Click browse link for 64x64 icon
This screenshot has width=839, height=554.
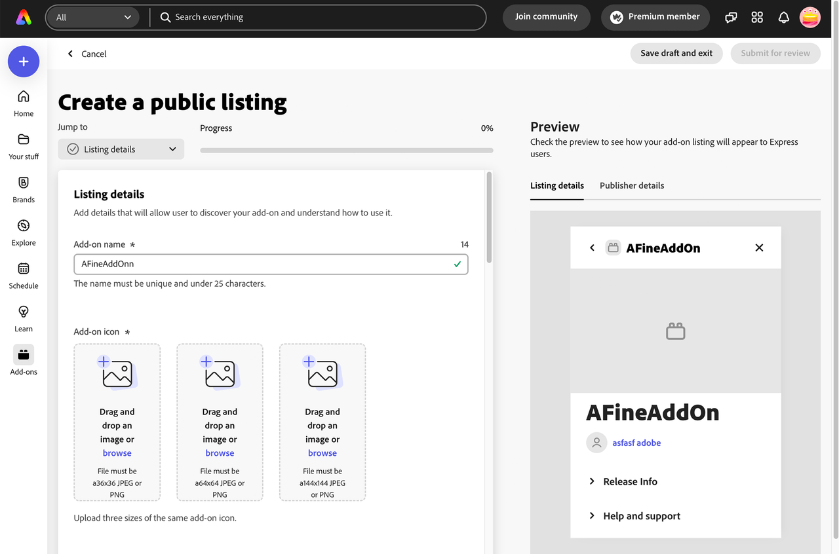click(220, 453)
